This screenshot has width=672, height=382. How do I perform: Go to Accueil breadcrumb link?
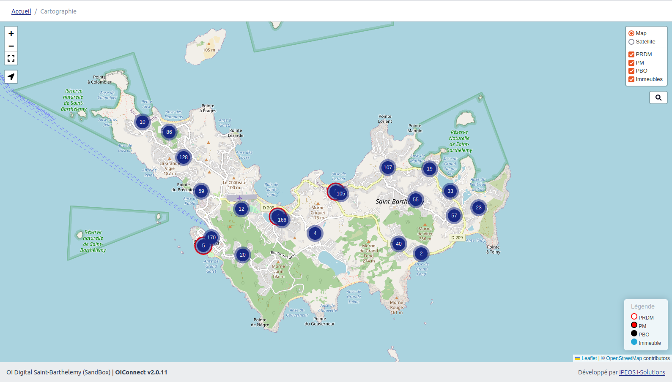coord(21,11)
